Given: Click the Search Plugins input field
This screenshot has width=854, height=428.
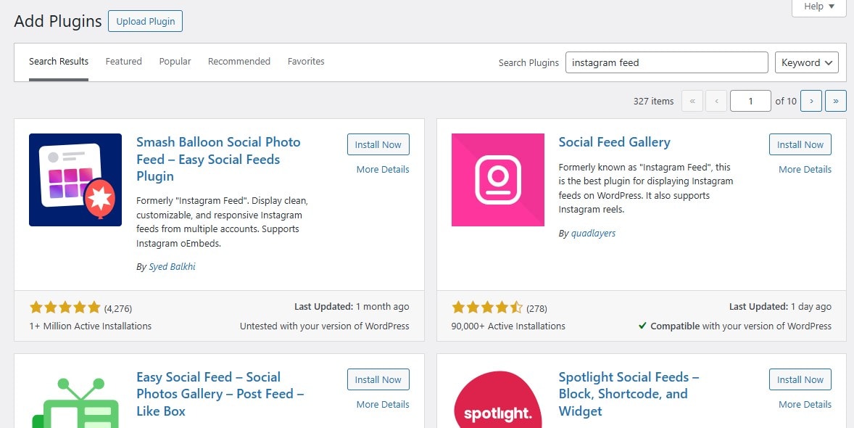Looking at the screenshot, I should (667, 62).
